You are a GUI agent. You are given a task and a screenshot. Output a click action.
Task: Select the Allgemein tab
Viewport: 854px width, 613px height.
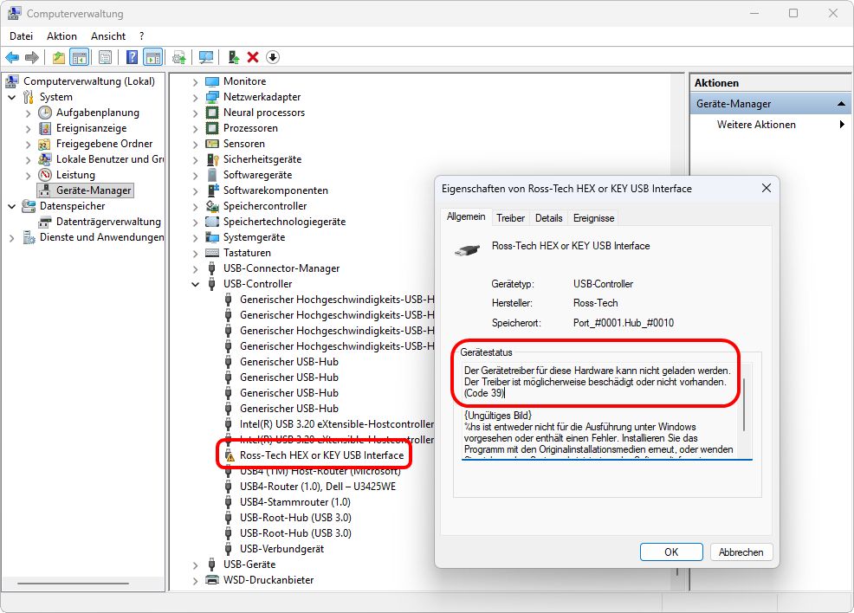coord(466,216)
